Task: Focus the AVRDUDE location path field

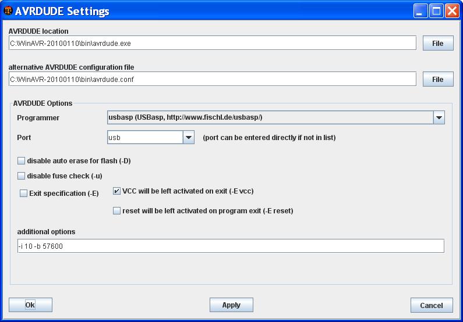Action: click(213, 44)
